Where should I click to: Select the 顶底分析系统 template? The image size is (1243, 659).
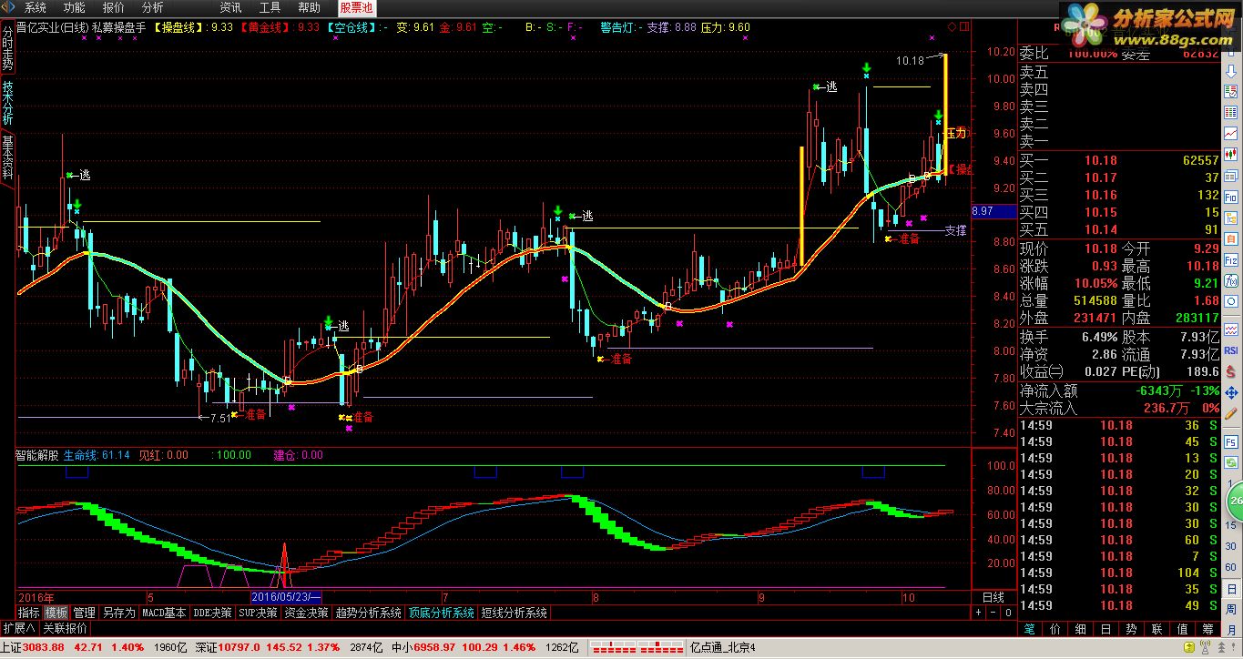(x=442, y=613)
